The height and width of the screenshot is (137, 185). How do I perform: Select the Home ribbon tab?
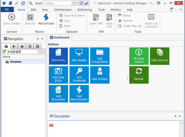pos(21,10)
